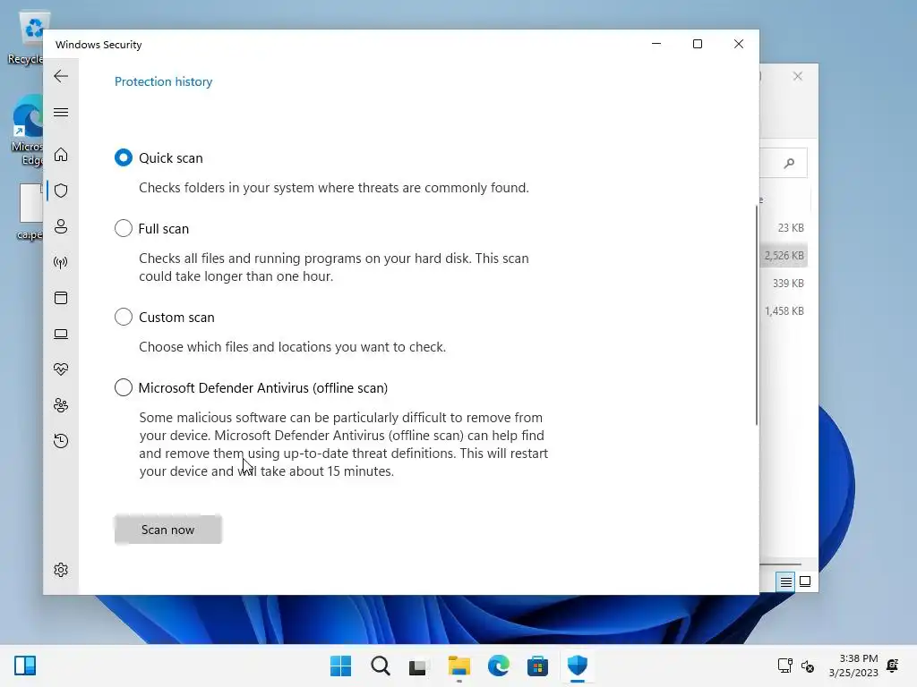Image resolution: width=917 pixels, height=687 pixels.
Task: Open the Widgets button on taskbar
Action: [25, 666]
